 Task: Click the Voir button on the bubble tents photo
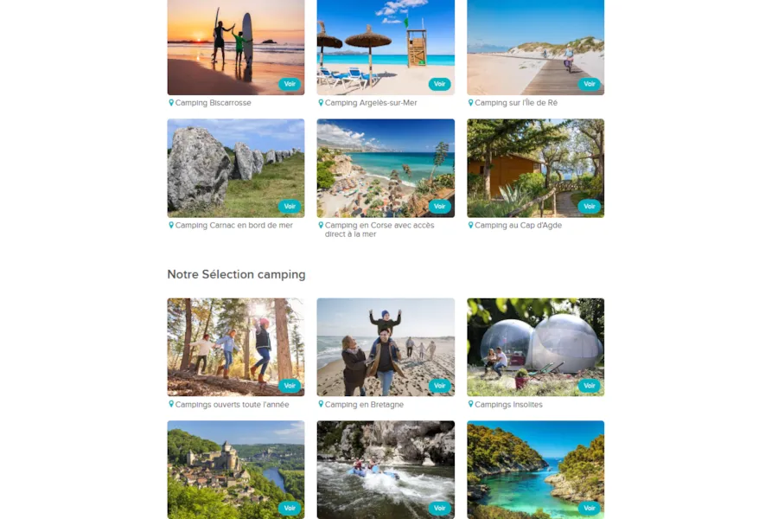point(590,386)
